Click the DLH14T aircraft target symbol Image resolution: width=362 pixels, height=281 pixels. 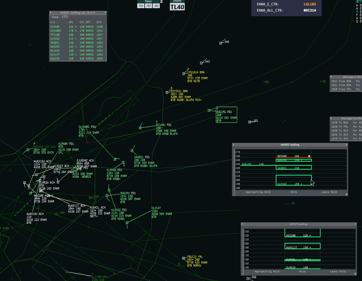point(127,223)
